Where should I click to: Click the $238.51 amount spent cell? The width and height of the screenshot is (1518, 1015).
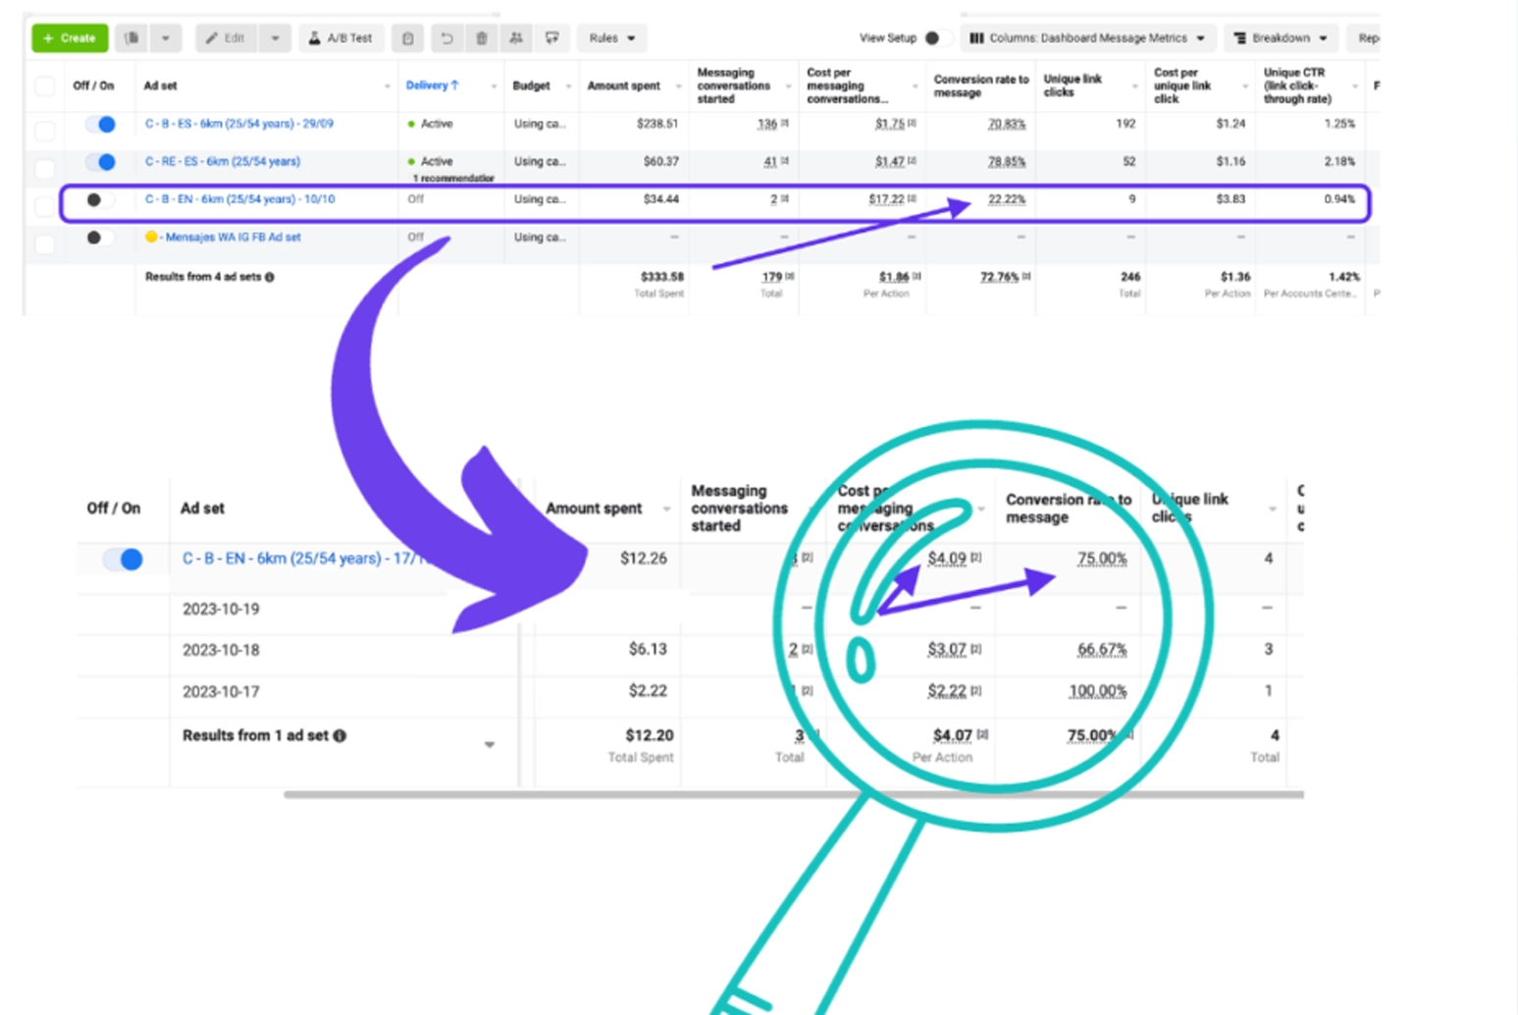point(657,124)
